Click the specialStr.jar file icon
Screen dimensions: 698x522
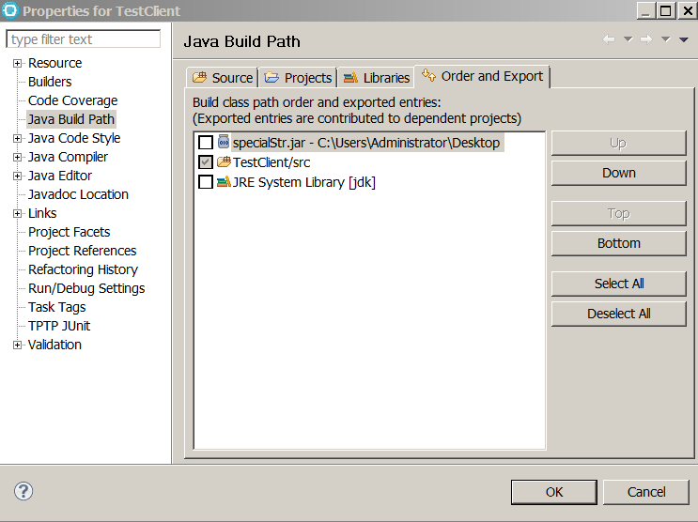224,142
